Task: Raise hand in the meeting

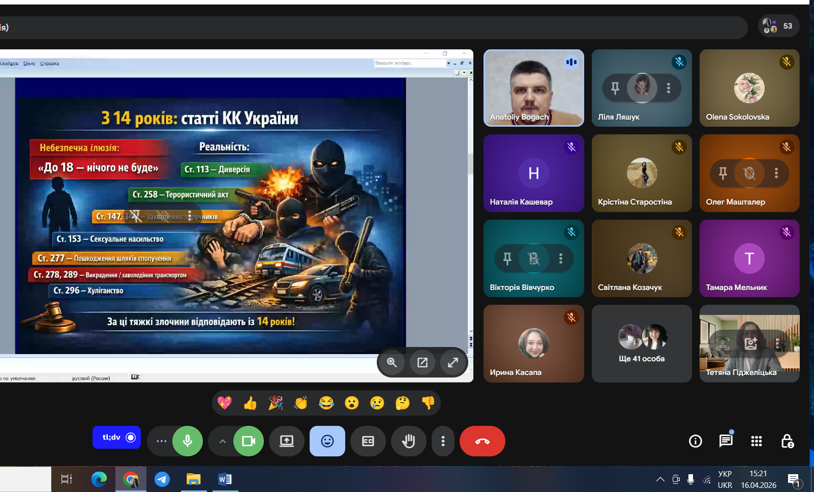Action: [408, 441]
